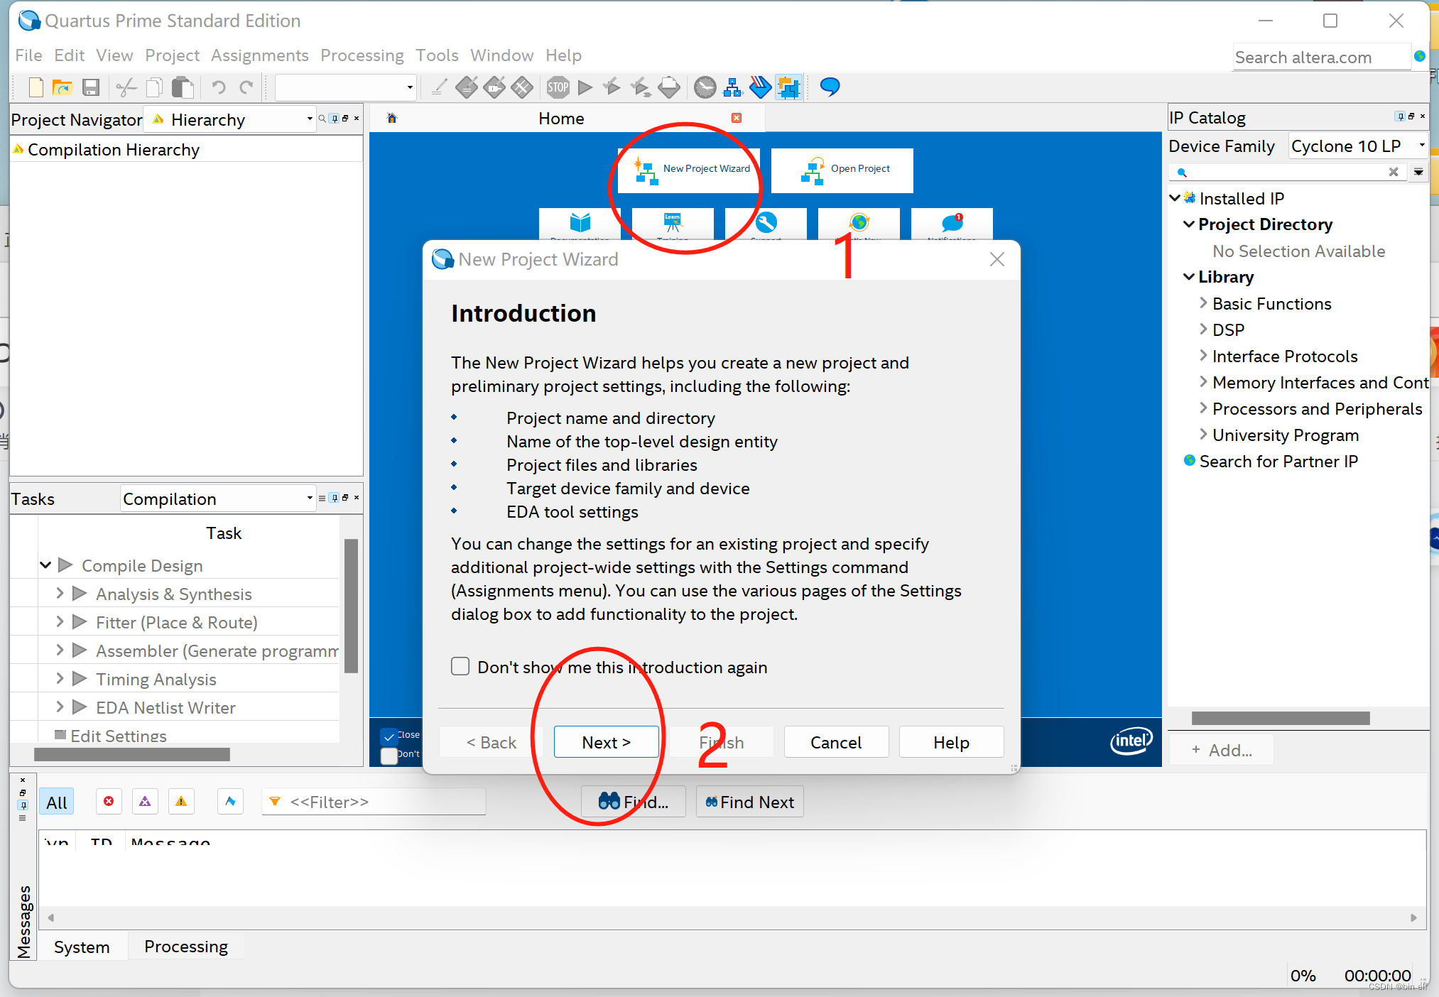Click Cancel in New Project Wizard

(x=835, y=742)
